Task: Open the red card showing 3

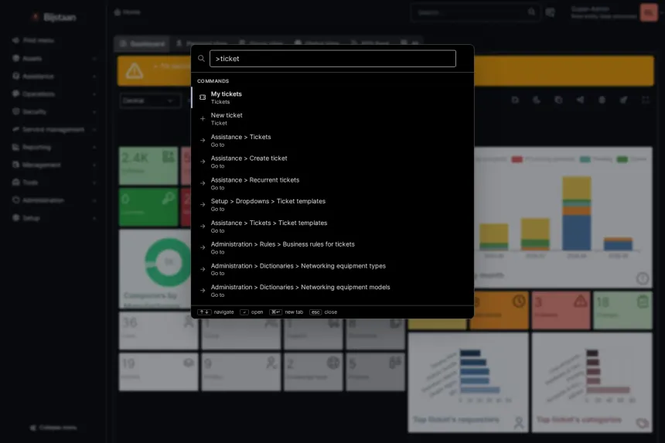Action: [x=561, y=310]
